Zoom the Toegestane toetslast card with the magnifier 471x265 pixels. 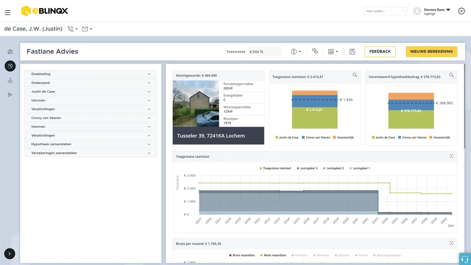355,75
